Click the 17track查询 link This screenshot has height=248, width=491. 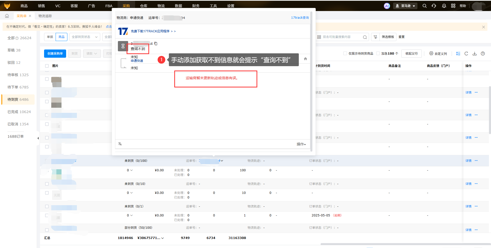(300, 18)
